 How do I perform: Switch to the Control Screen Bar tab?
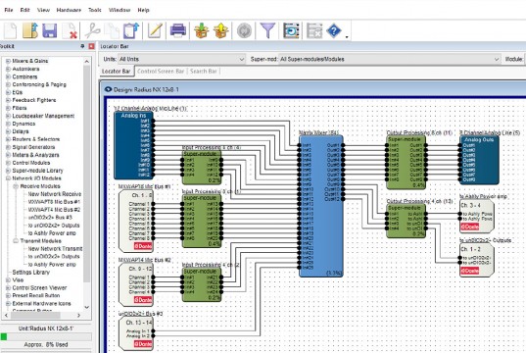161,72
